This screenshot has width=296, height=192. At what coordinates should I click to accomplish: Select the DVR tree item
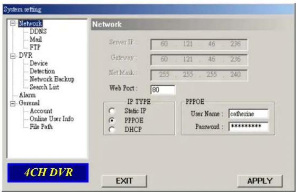(x=26, y=55)
